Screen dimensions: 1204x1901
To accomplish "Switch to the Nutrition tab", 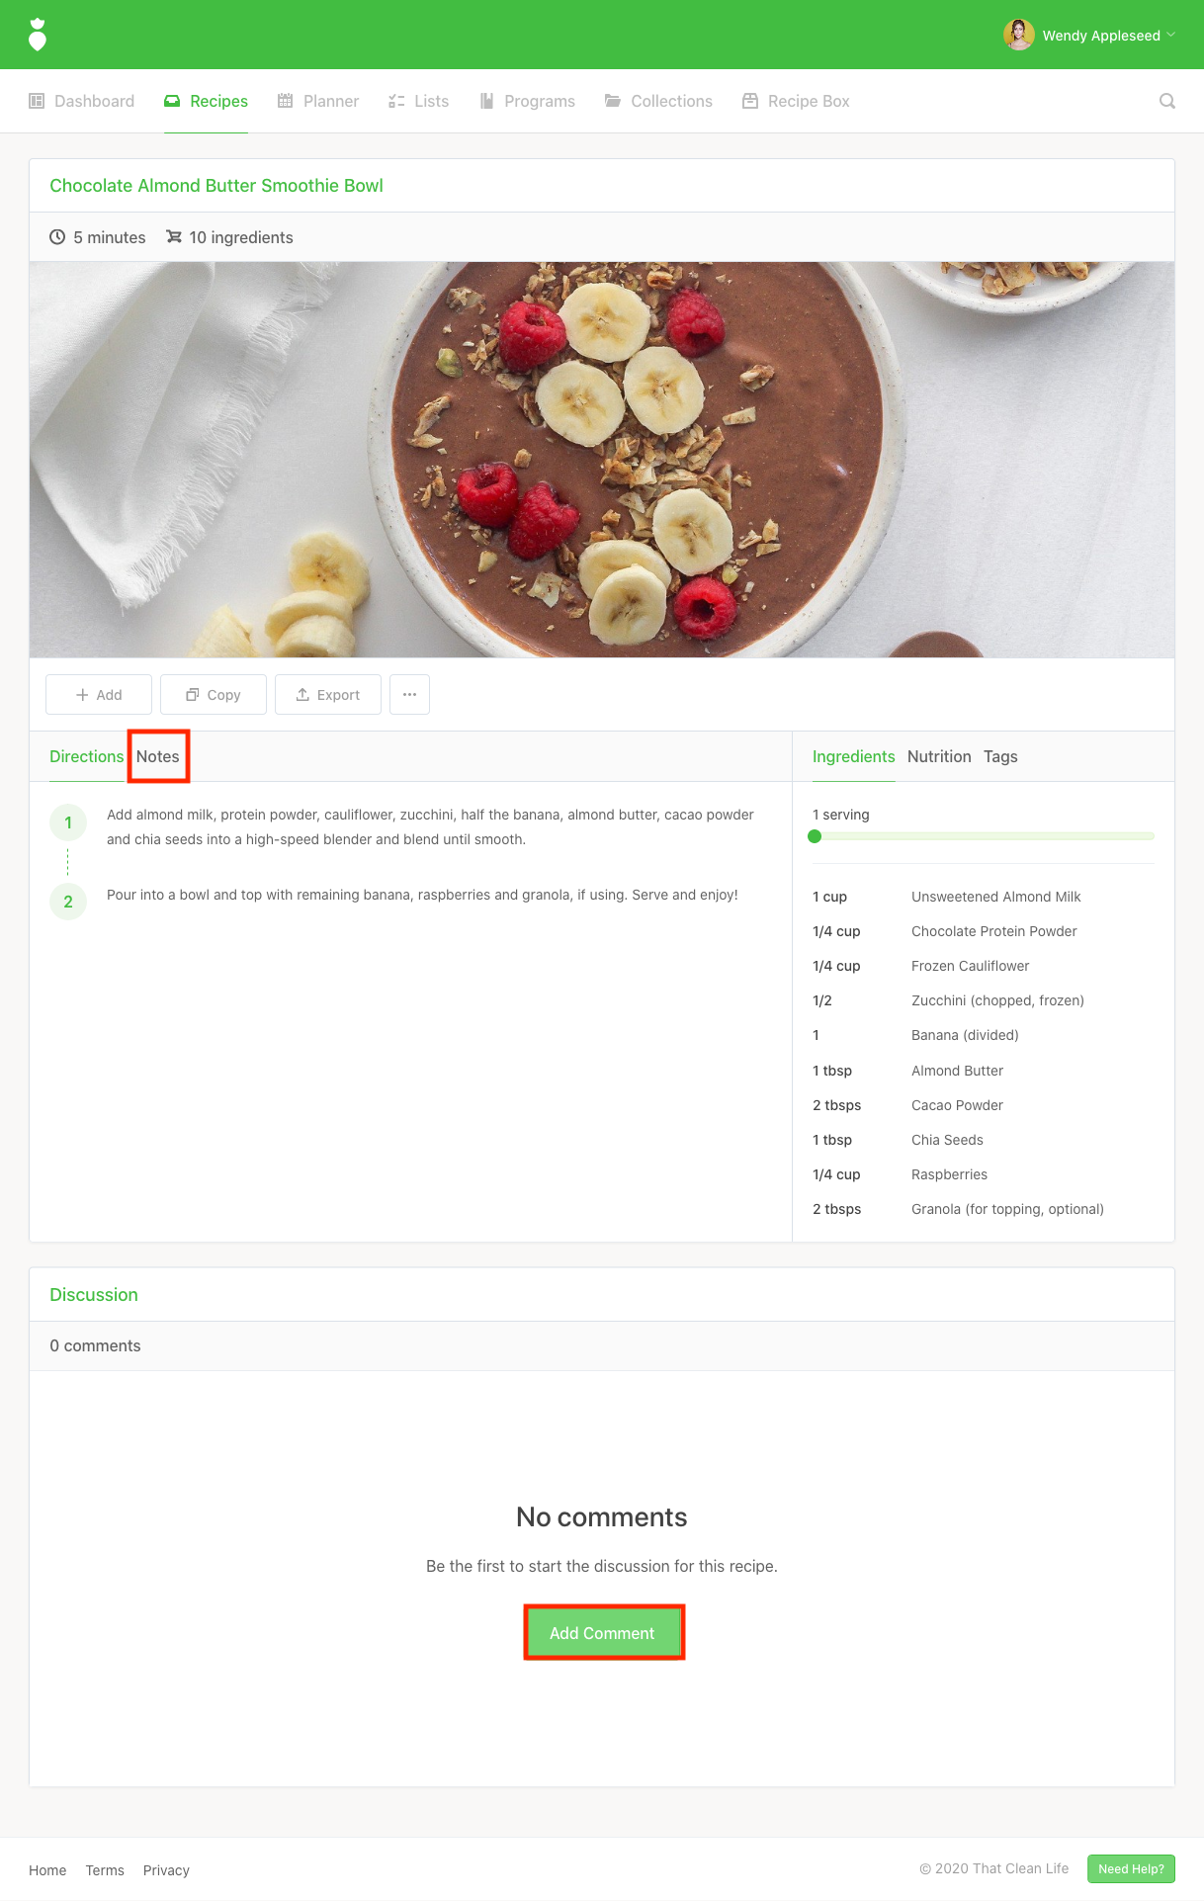I will (939, 756).
